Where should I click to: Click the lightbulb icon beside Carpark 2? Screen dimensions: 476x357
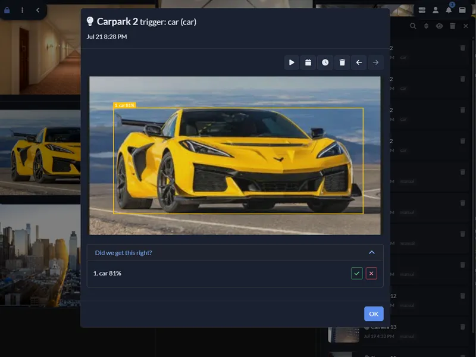(x=90, y=21)
